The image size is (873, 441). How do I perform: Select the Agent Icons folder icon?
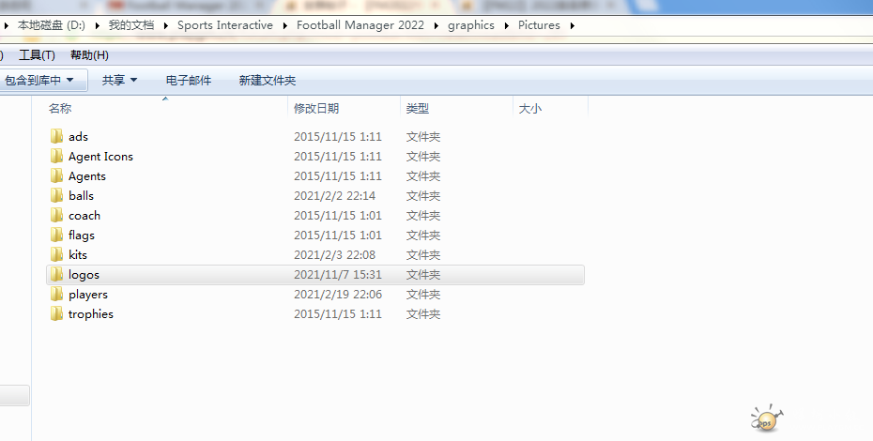pos(56,156)
